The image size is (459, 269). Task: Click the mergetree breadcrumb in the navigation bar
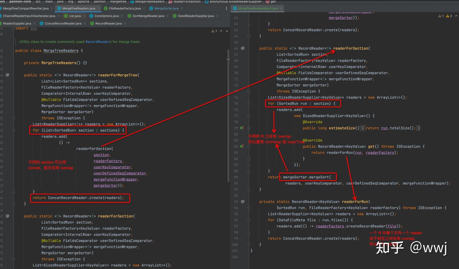pos(118,2)
